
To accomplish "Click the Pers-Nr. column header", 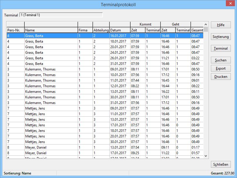I will click(x=16, y=30).
